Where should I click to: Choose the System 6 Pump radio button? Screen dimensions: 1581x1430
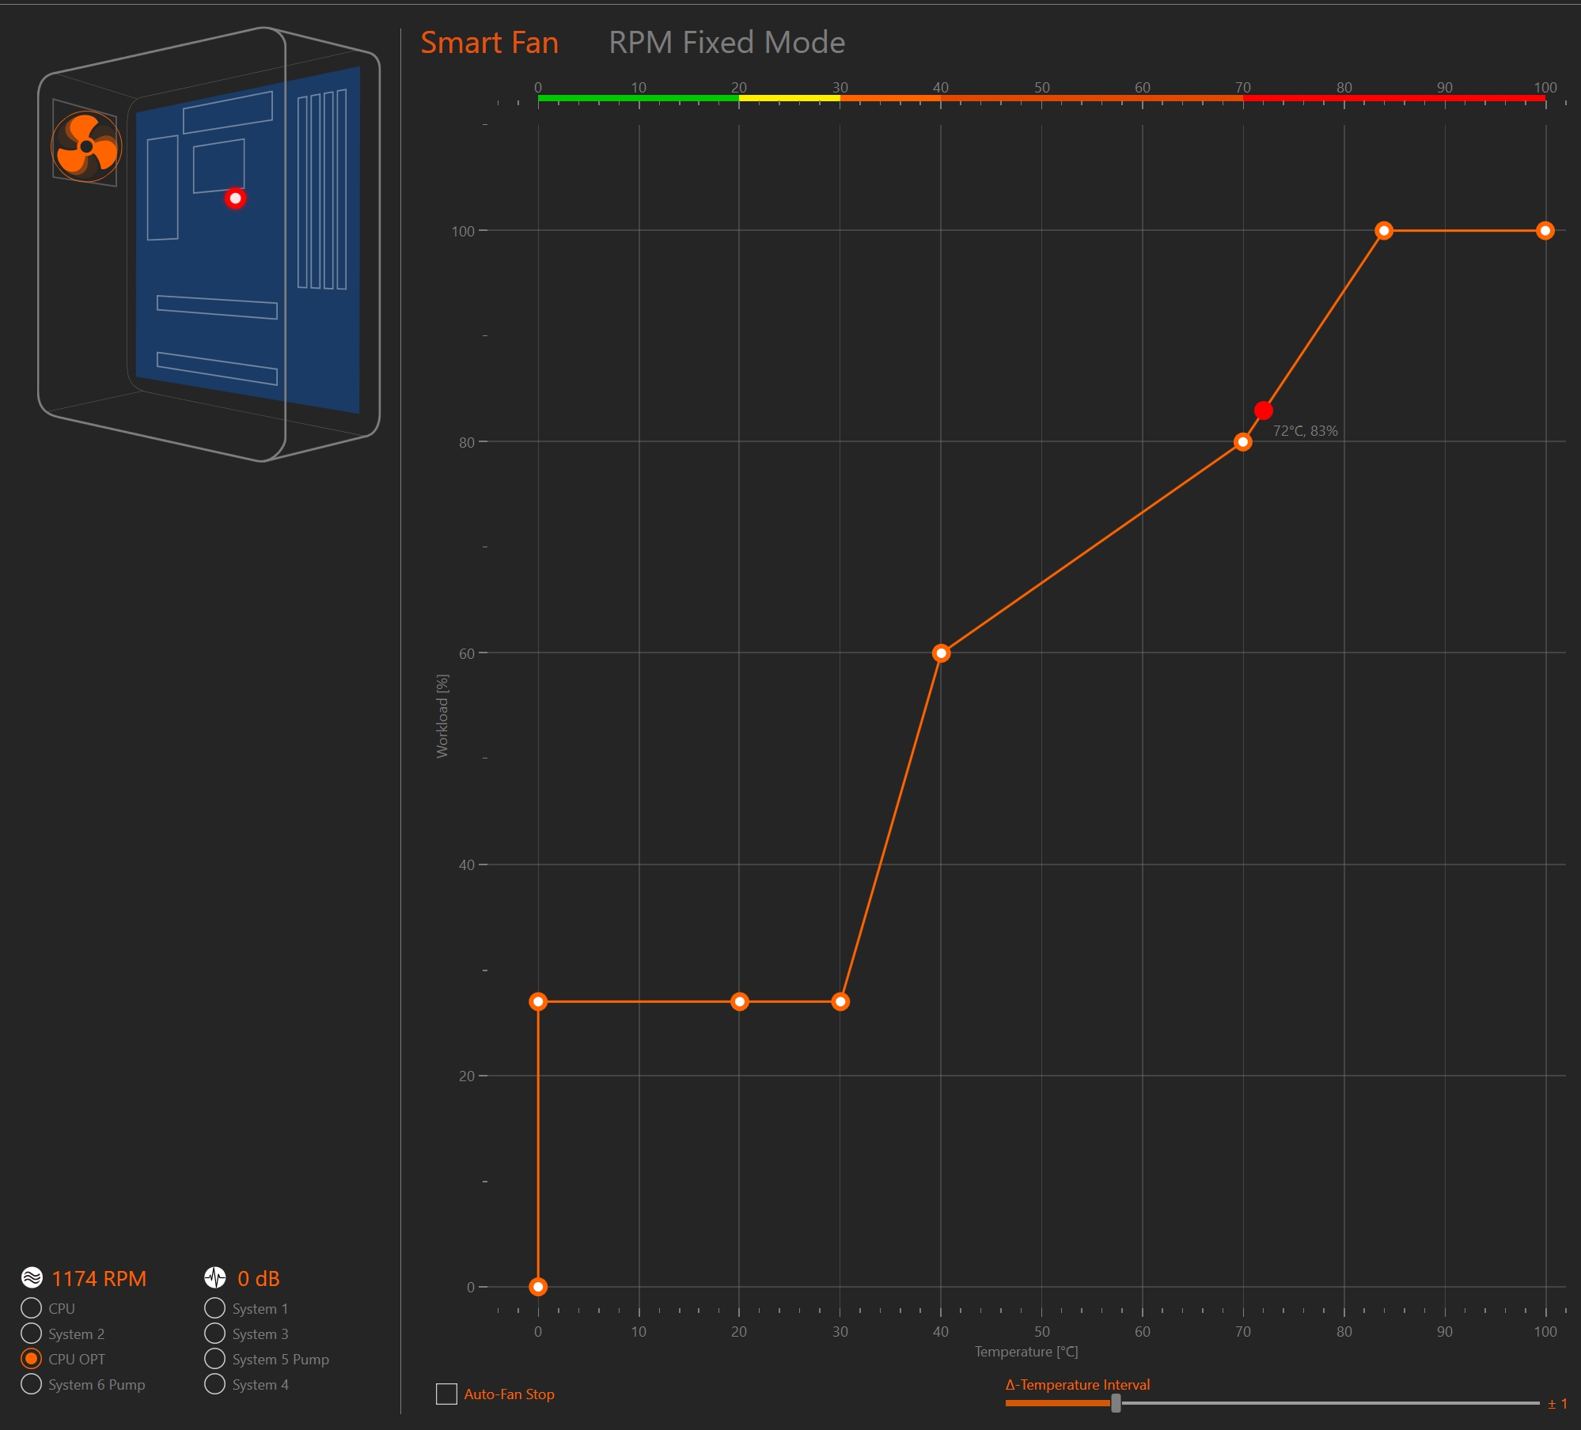(31, 1384)
